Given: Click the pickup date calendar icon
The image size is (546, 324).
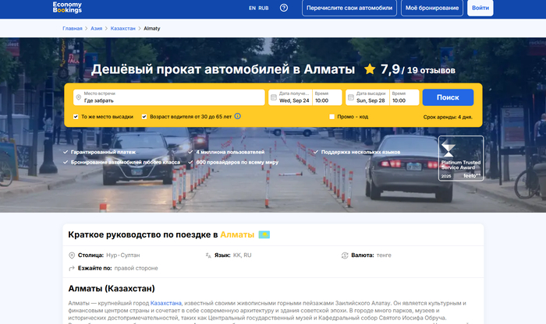Looking at the screenshot, I should 274,97.
